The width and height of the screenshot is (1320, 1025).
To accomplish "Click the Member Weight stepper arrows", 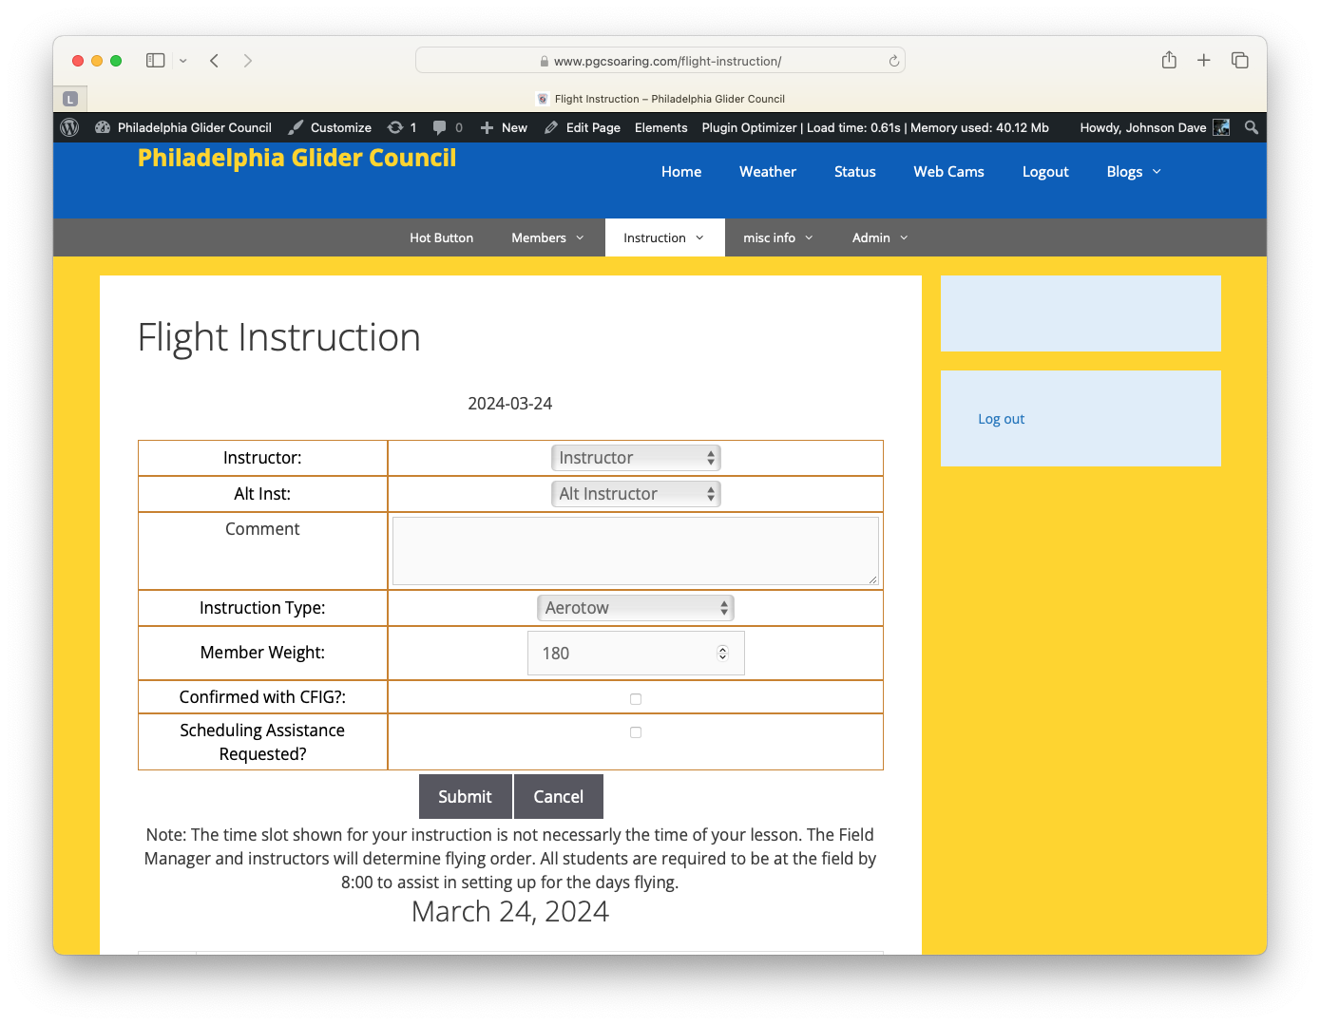I will [x=722, y=654].
